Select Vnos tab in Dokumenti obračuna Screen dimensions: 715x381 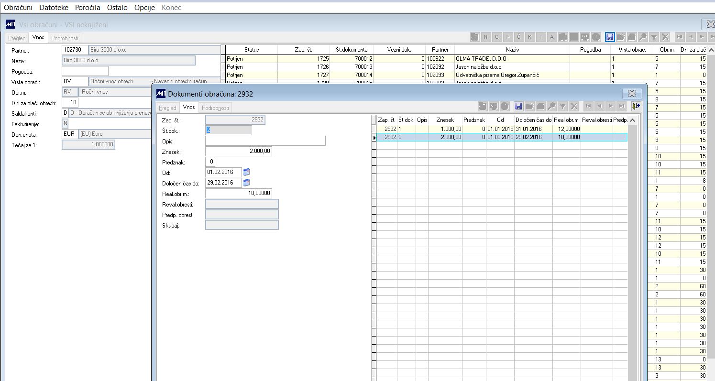click(x=189, y=107)
